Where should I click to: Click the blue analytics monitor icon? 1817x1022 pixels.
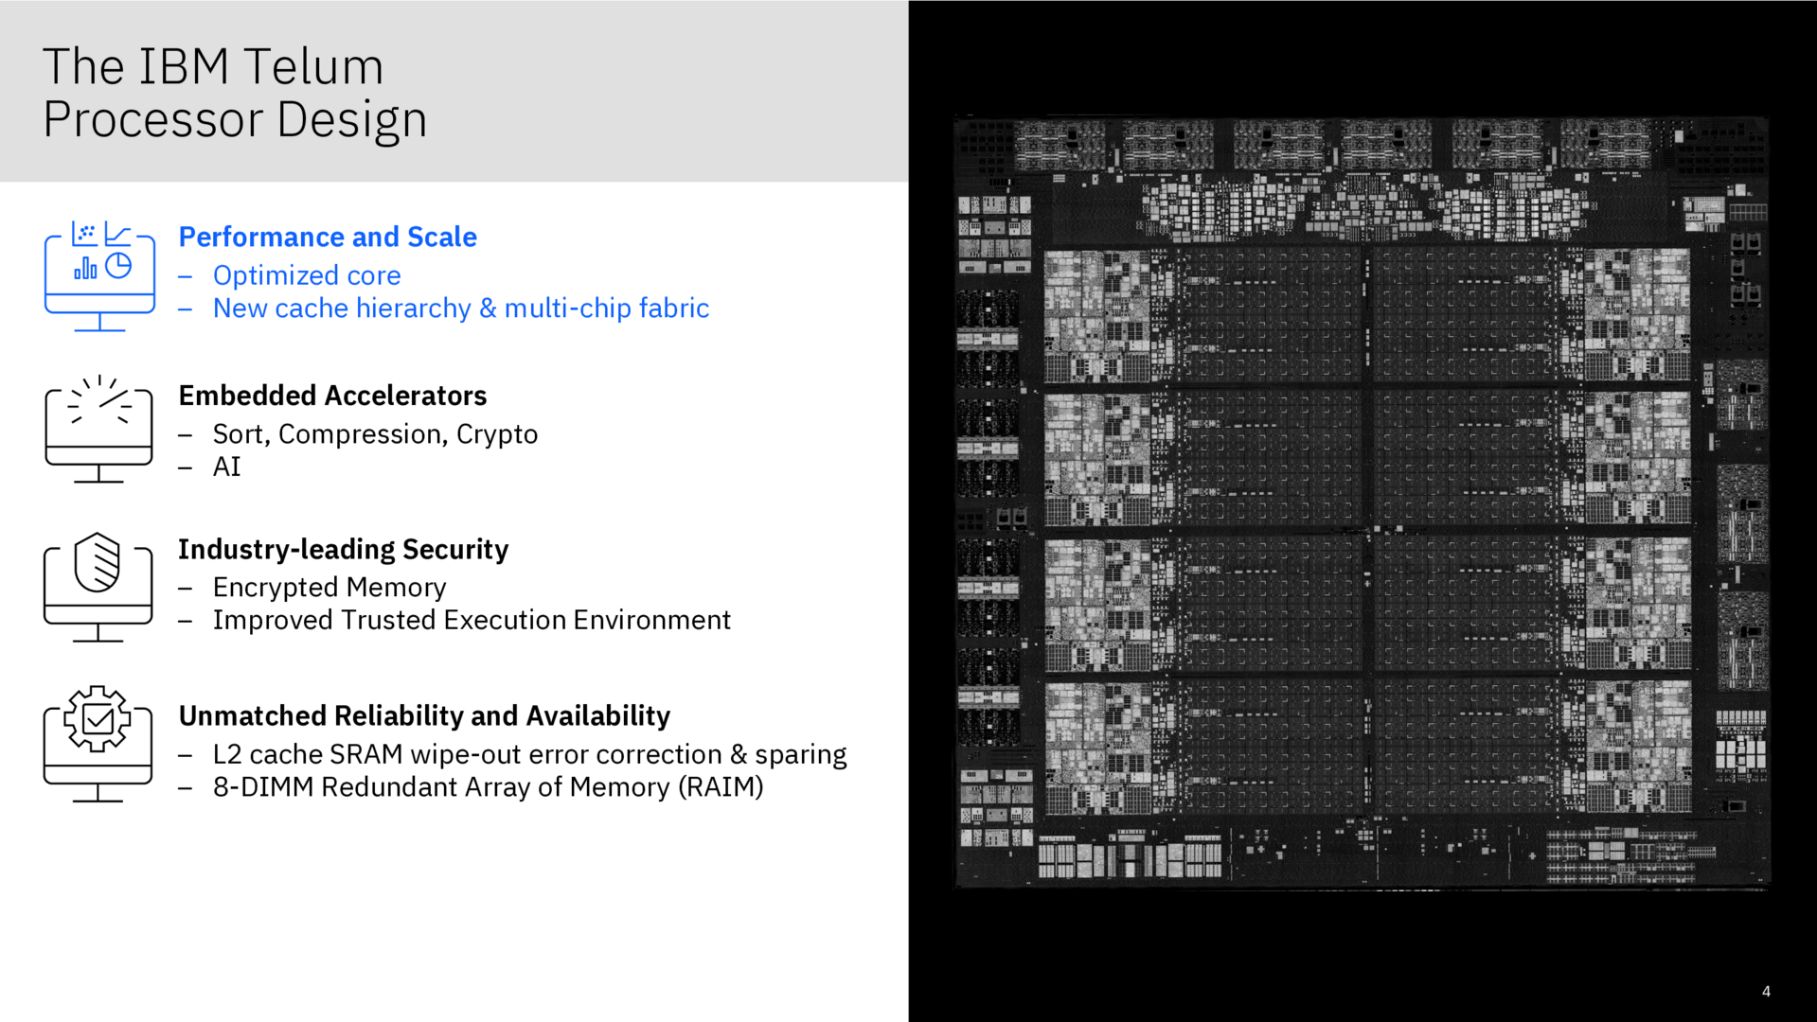(x=99, y=275)
